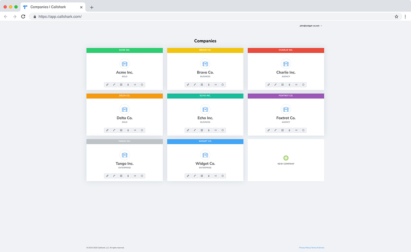This screenshot has width=411, height=252.
Task: Open the list icon on Echo Inc. card
Action: point(215,130)
